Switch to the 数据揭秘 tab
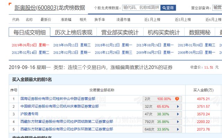 click(200, 32)
